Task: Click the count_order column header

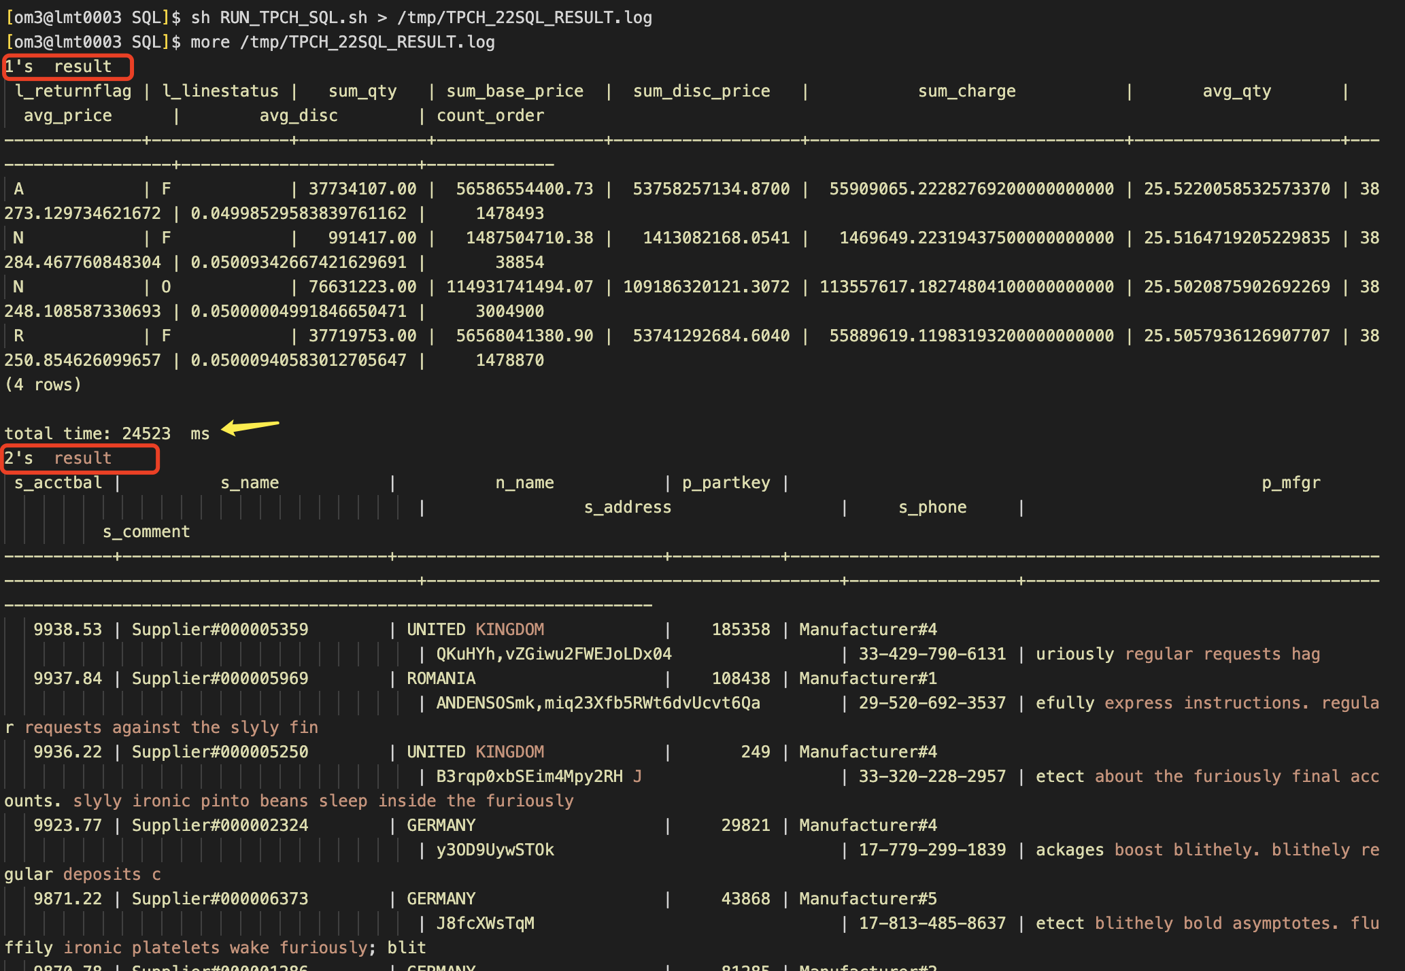Action: click(x=488, y=115)
